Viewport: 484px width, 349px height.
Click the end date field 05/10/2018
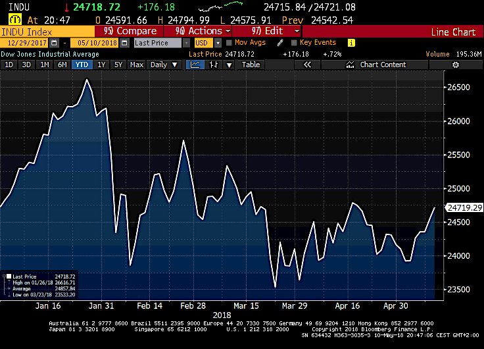(95, 43)
